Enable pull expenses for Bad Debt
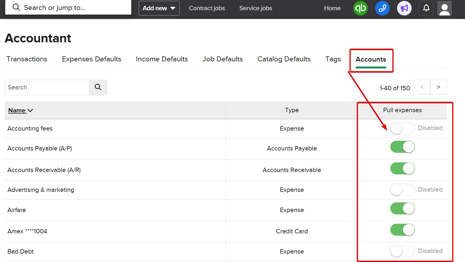The width and height of the screenshot is (465, 262). click(x=402, y=251)
